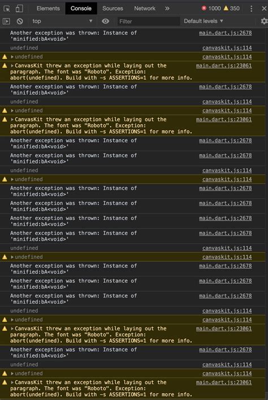Clear the console with the ban icon

click(20, 21)
